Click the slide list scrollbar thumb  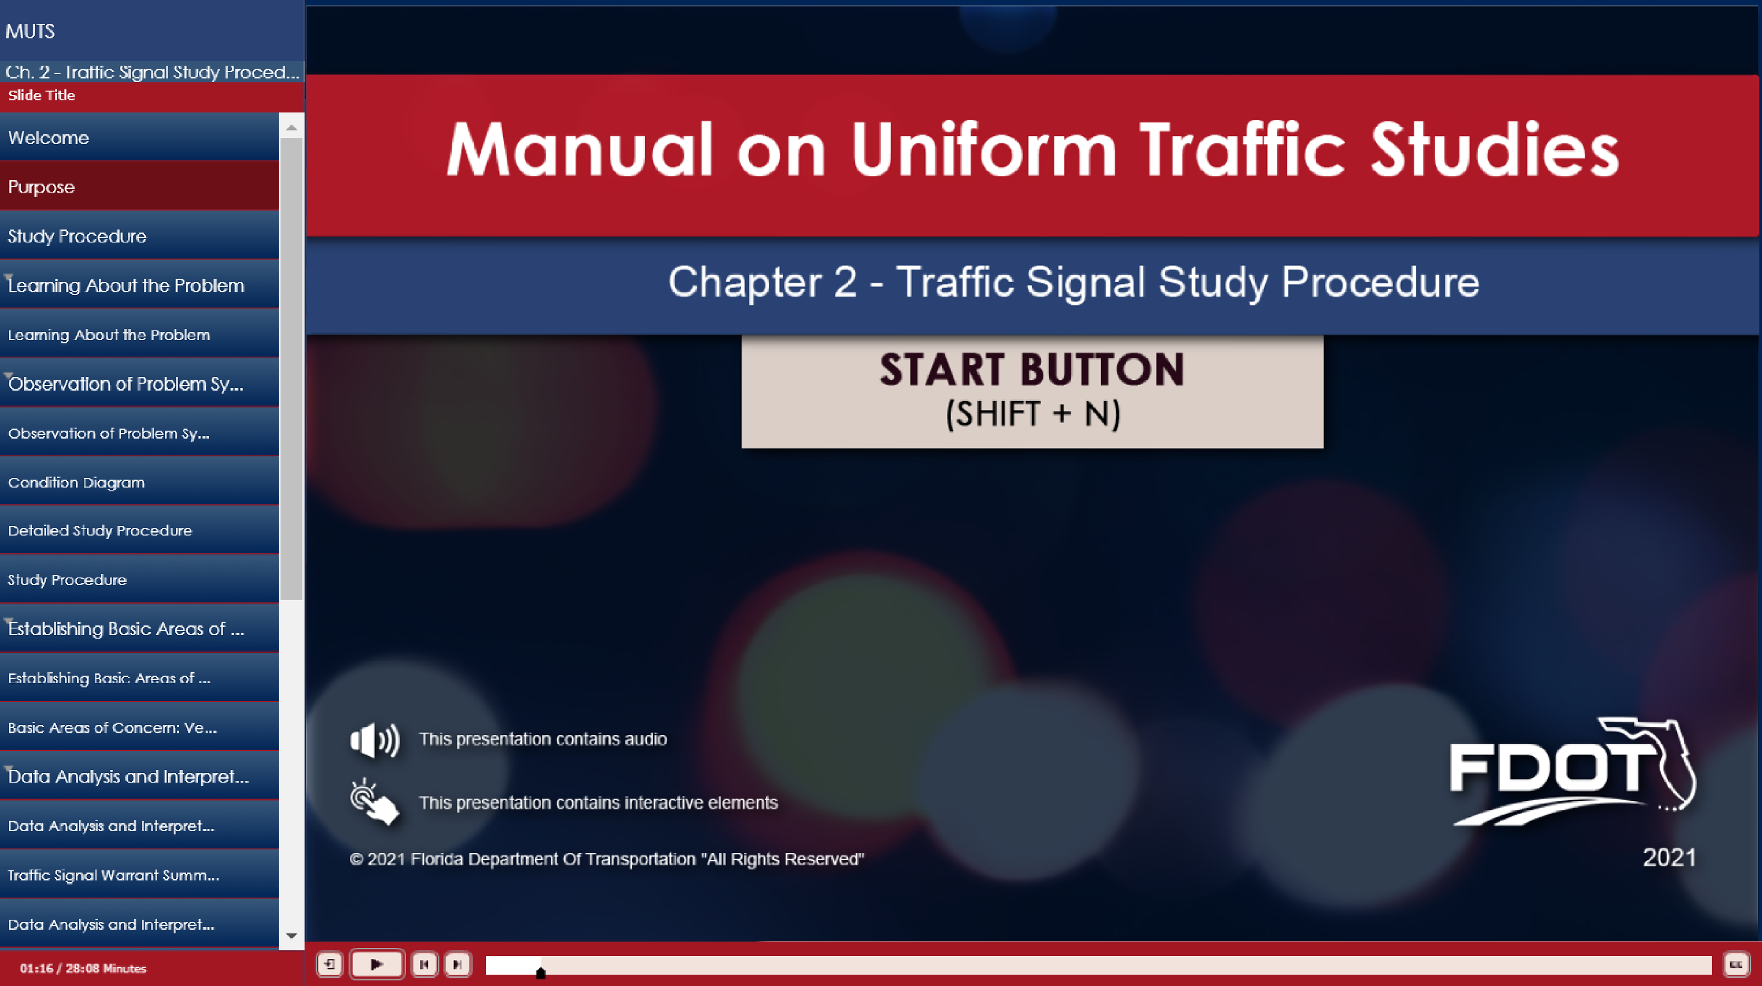pyautogui.click(x=291, y=369)
